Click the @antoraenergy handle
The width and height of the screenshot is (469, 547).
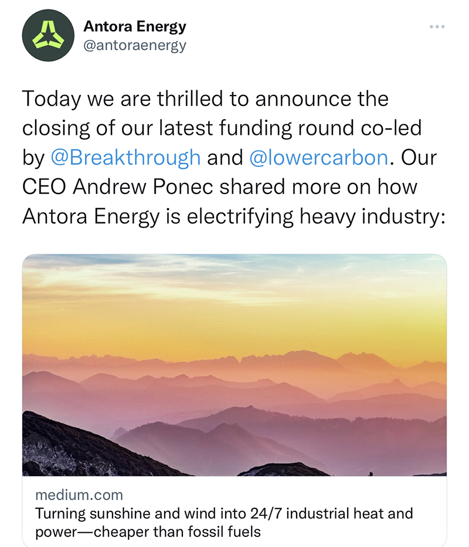[135, 46]
